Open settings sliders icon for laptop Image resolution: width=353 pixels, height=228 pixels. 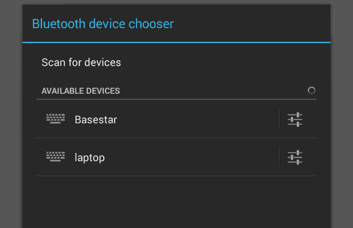(295, 158)
